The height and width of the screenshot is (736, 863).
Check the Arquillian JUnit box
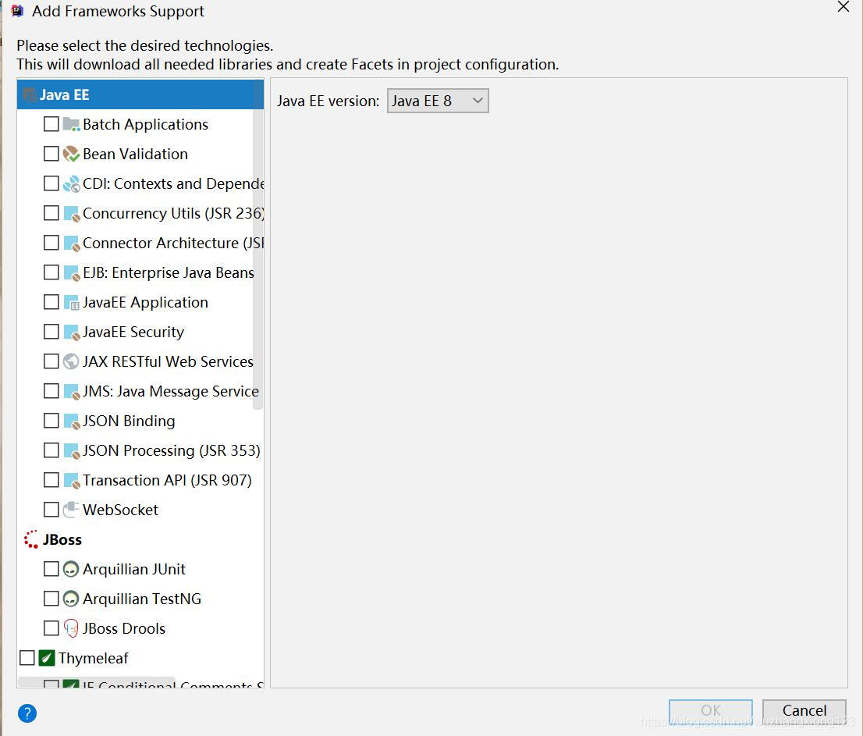tap(51, 569)
